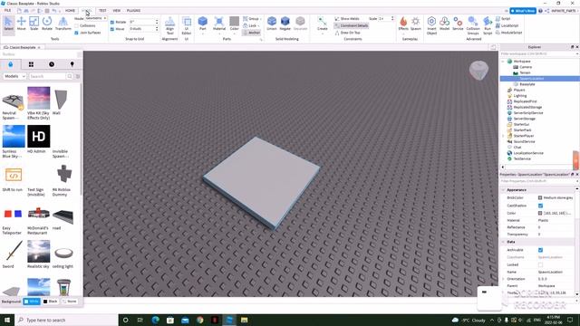
Task: Open the Align Tool
Action: [x=169, y=25]
